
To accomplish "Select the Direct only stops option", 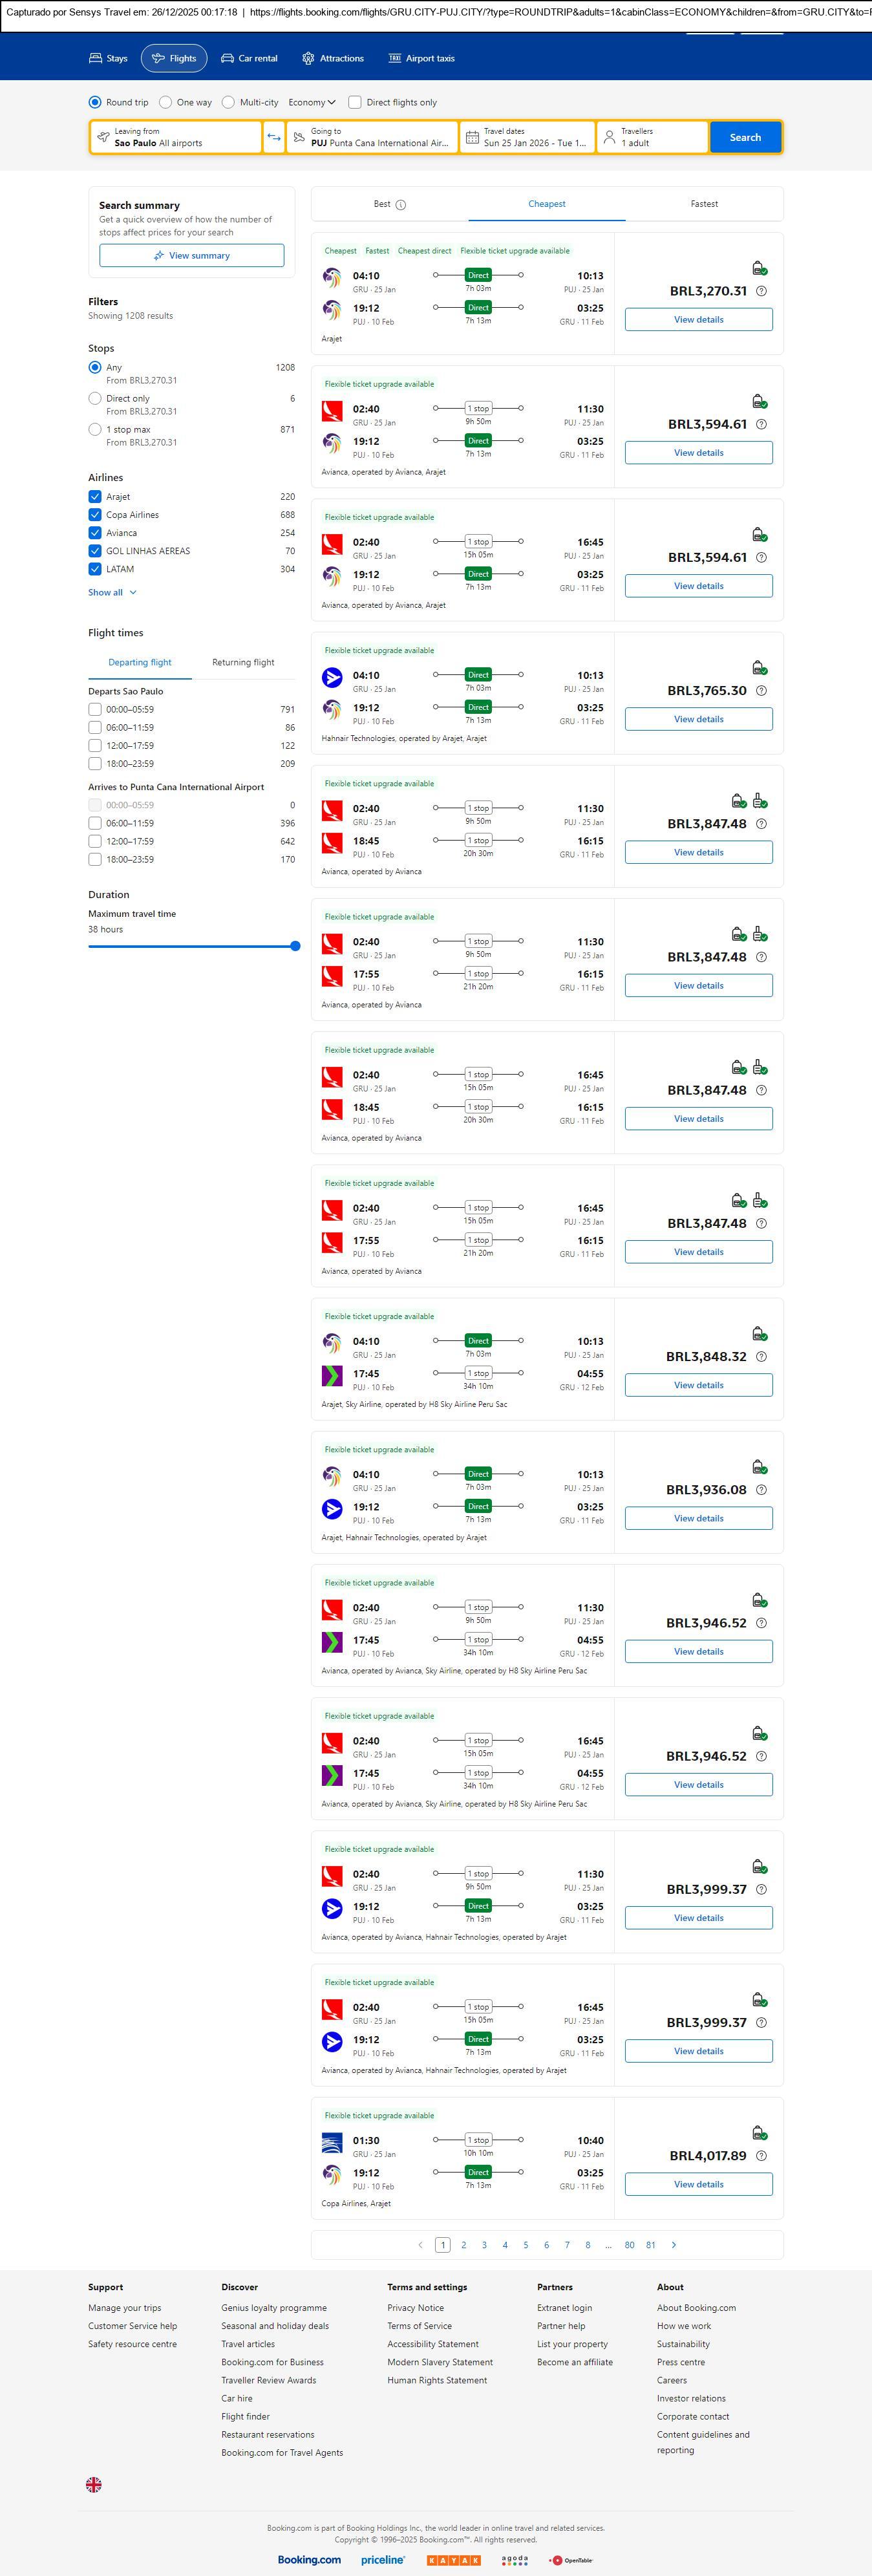I will click(x=95, y=398).
